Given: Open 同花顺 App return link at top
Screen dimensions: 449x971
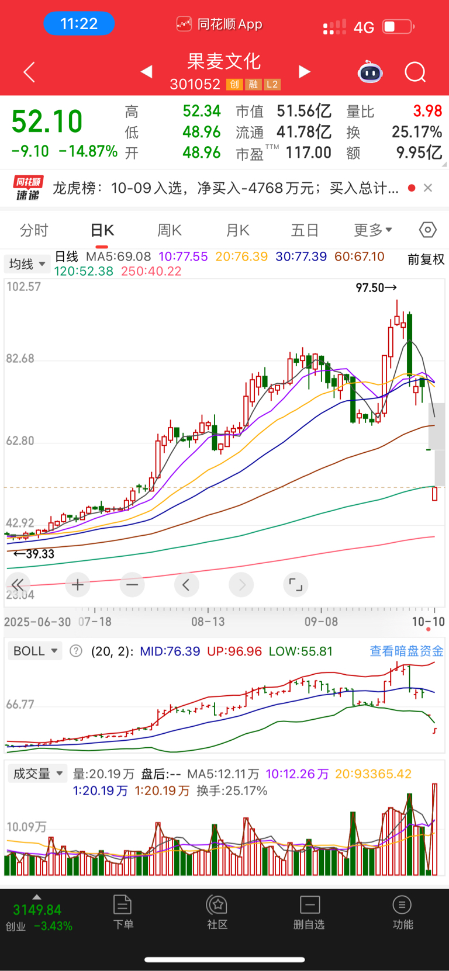Looking at the screenshot, I should click(219, 24).
